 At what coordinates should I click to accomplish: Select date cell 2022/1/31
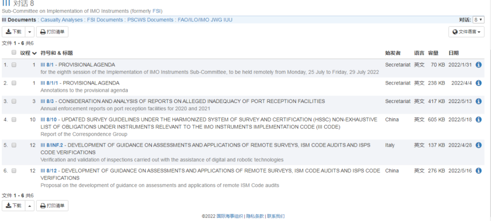tap(460, 65)
